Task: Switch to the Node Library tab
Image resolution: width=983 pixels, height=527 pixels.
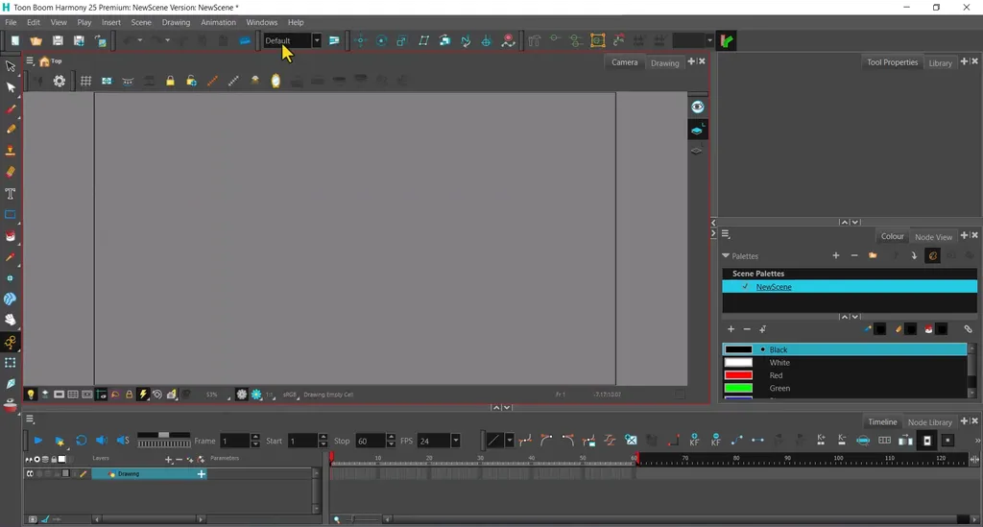Action: coord(929,421)
